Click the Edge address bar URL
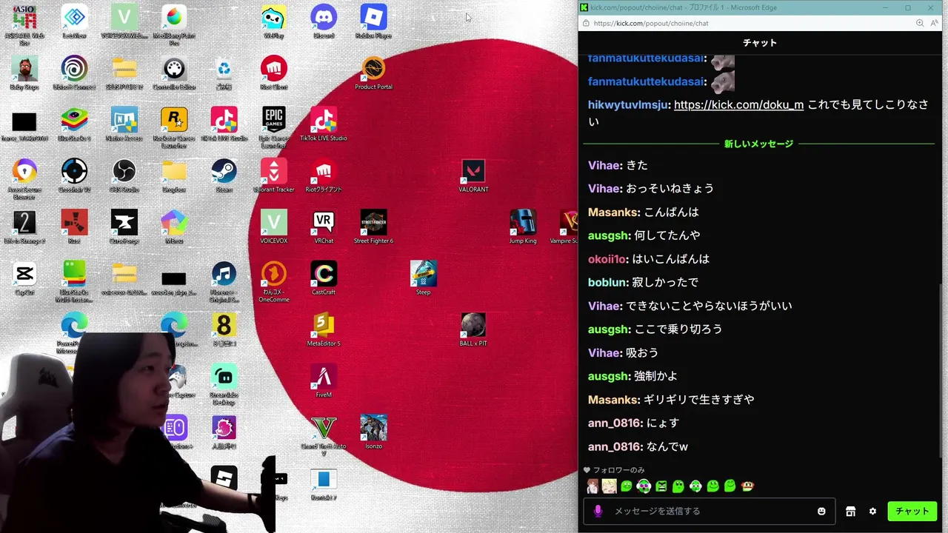 651,23
